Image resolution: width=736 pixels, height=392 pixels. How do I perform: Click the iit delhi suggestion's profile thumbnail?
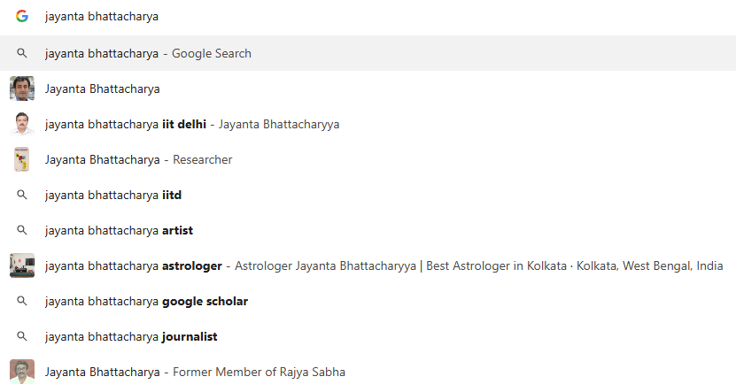[x=22, y=124]
